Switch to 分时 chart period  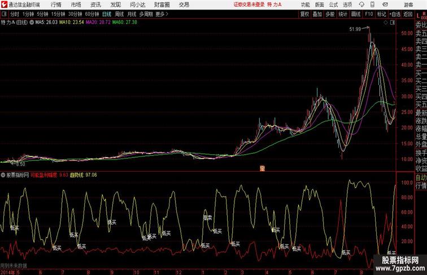tap(15, 14)
